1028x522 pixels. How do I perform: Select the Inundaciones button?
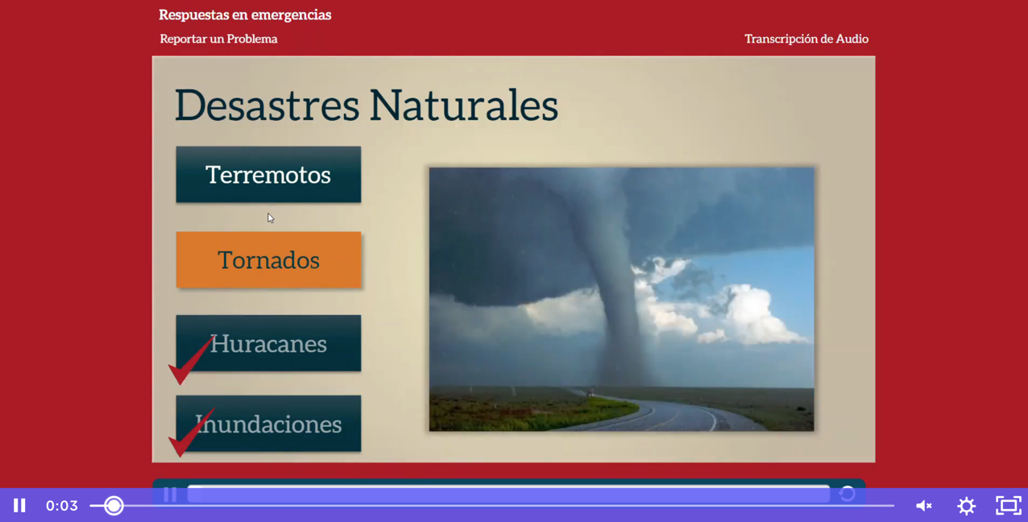pos(268,424)
